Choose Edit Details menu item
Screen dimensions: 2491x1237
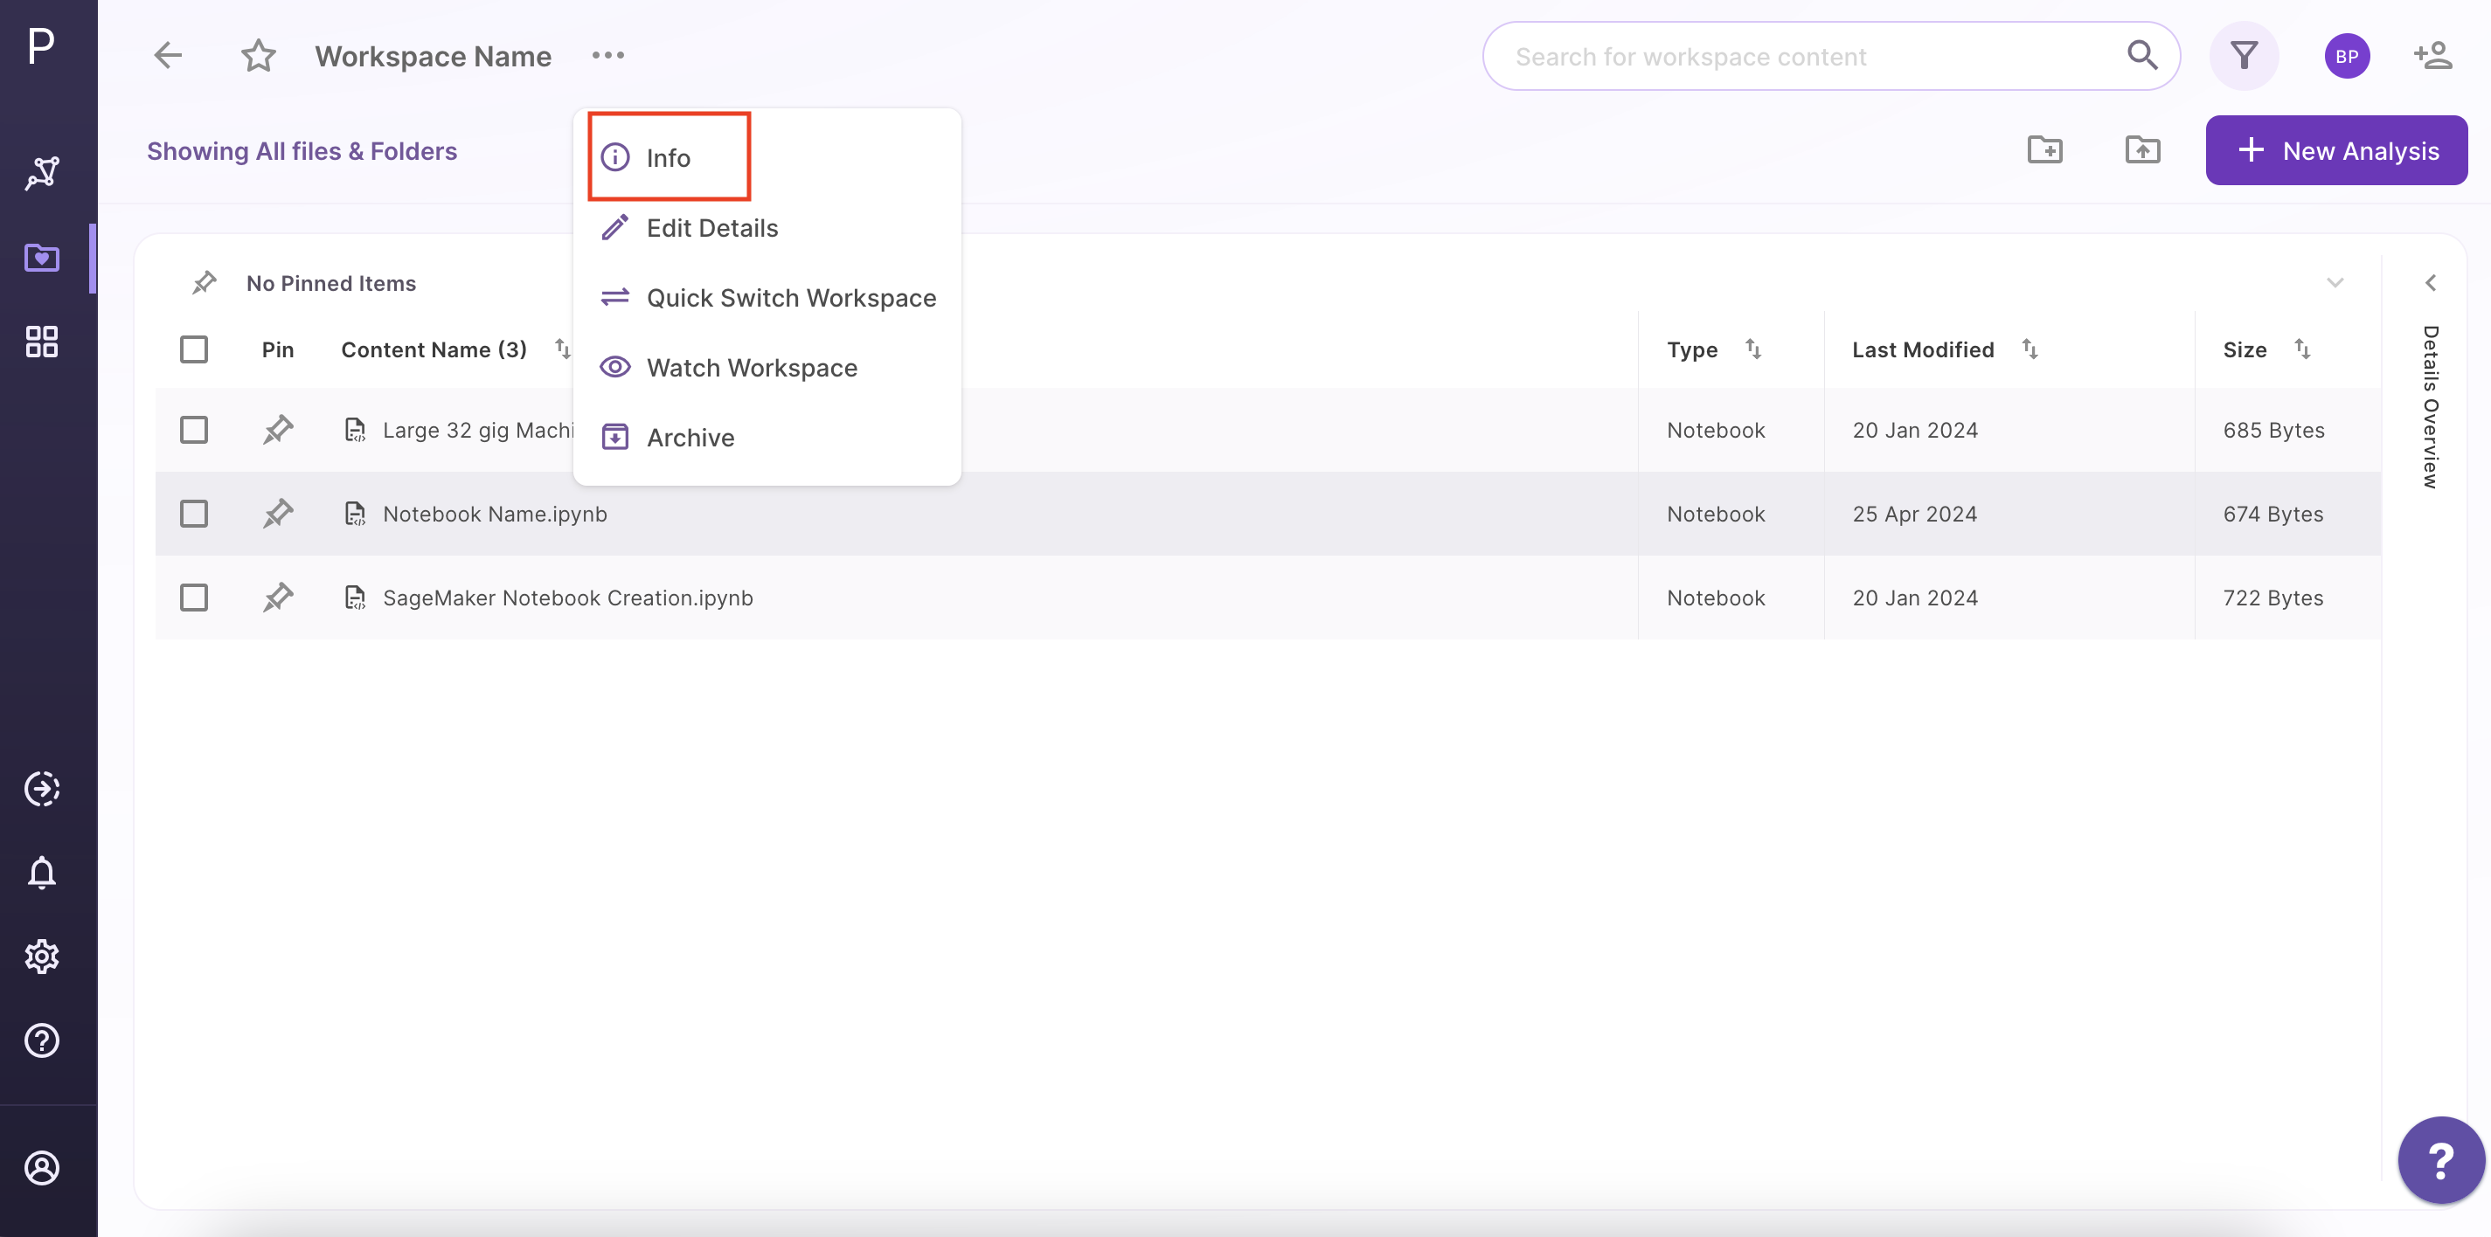pos(767,228)
